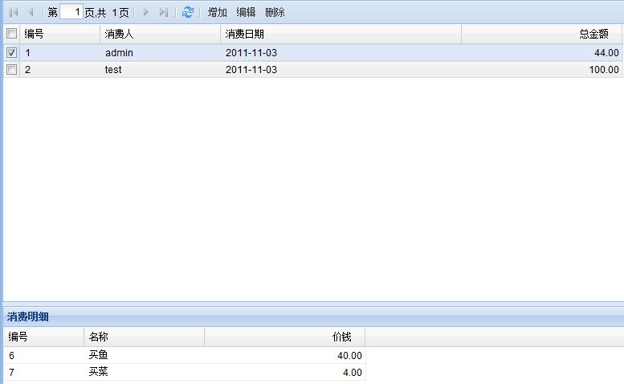624x384 pixels.
Task: Go to the first page
Action: point(14,12)
